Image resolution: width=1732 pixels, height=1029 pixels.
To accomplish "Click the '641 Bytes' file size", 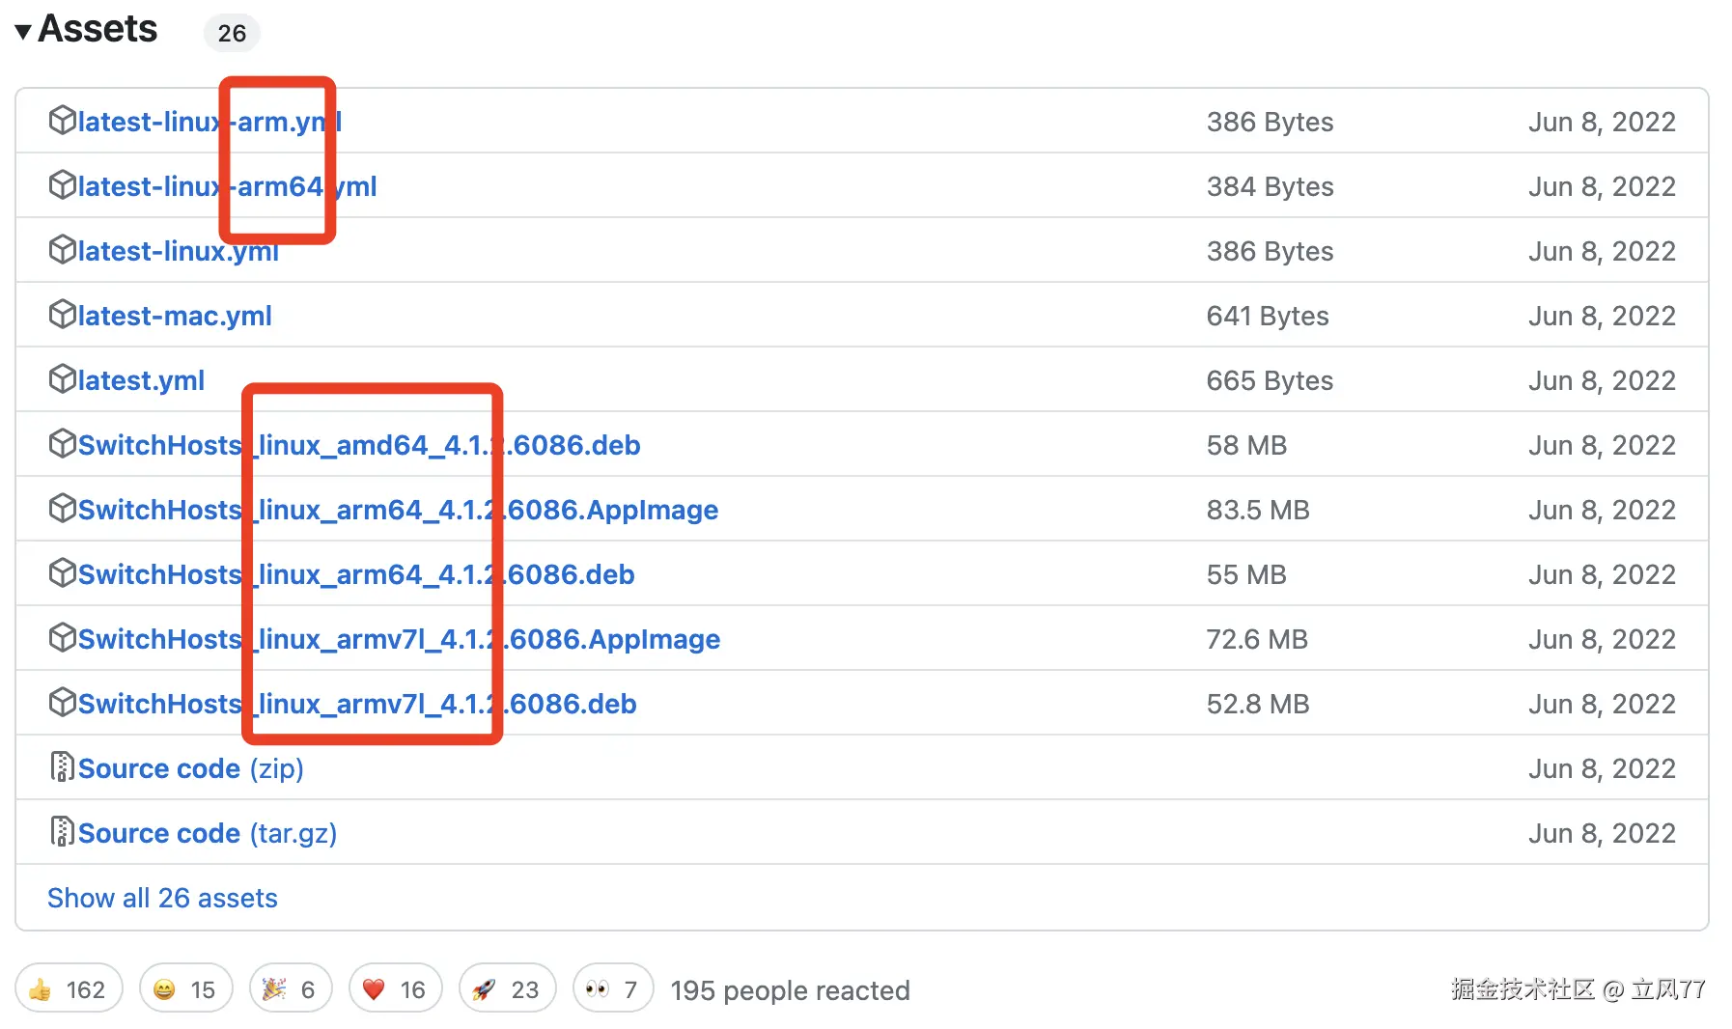I will point(1268,316).
